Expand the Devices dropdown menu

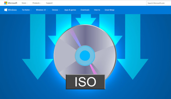tap(56, 10)
